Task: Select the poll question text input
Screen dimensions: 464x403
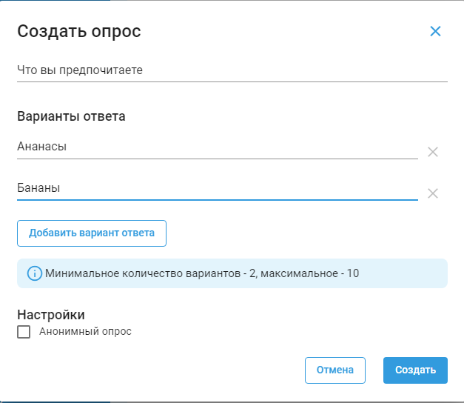Action: click(232, 70)
